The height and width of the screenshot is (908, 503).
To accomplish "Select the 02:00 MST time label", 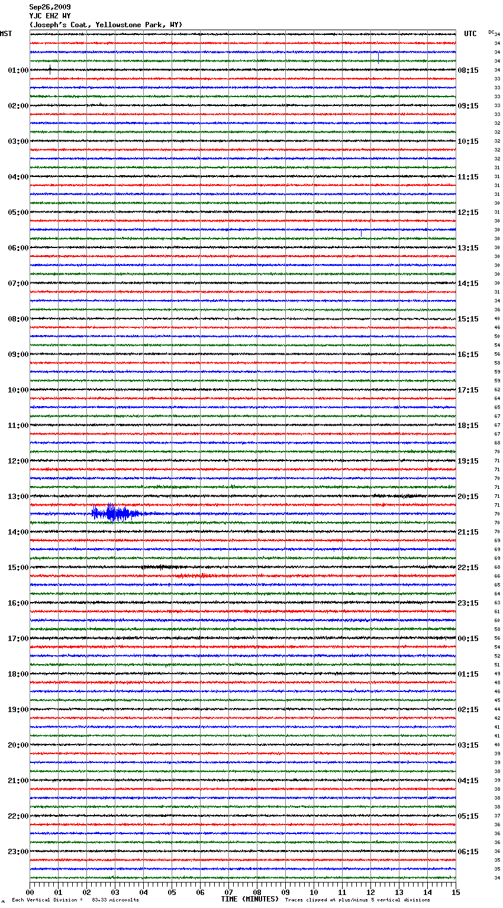I will (x=18, y=106).
